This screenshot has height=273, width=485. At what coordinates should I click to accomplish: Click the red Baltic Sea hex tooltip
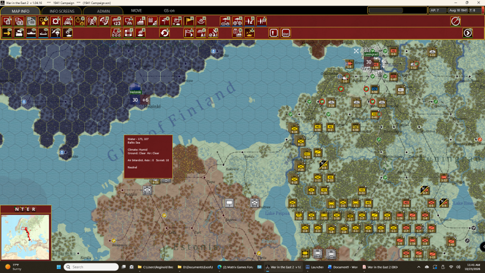coord(148,156)
